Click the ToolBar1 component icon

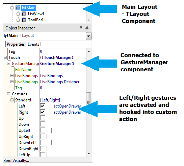tap(24, 20)
